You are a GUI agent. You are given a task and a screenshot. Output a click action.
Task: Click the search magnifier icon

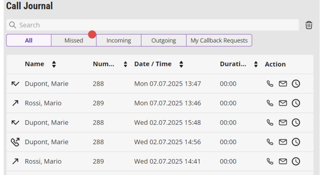[x=12, y=25]
